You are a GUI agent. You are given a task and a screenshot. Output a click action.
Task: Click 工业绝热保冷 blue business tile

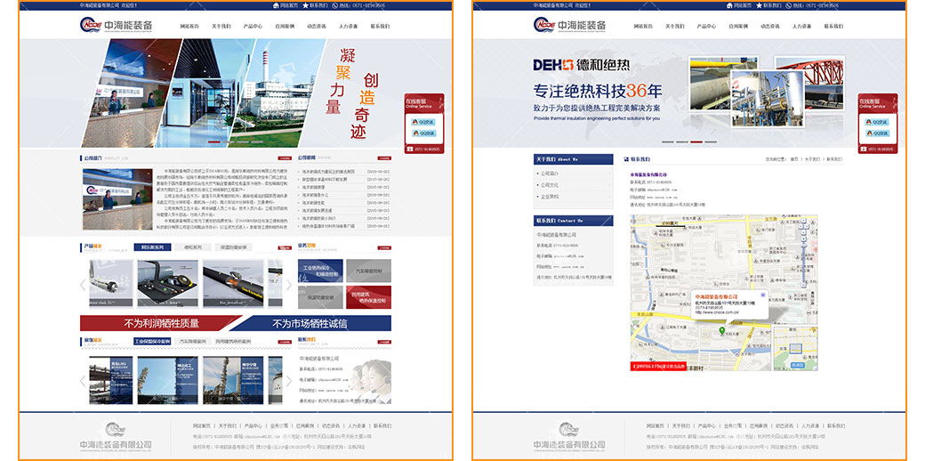point(321,270)
